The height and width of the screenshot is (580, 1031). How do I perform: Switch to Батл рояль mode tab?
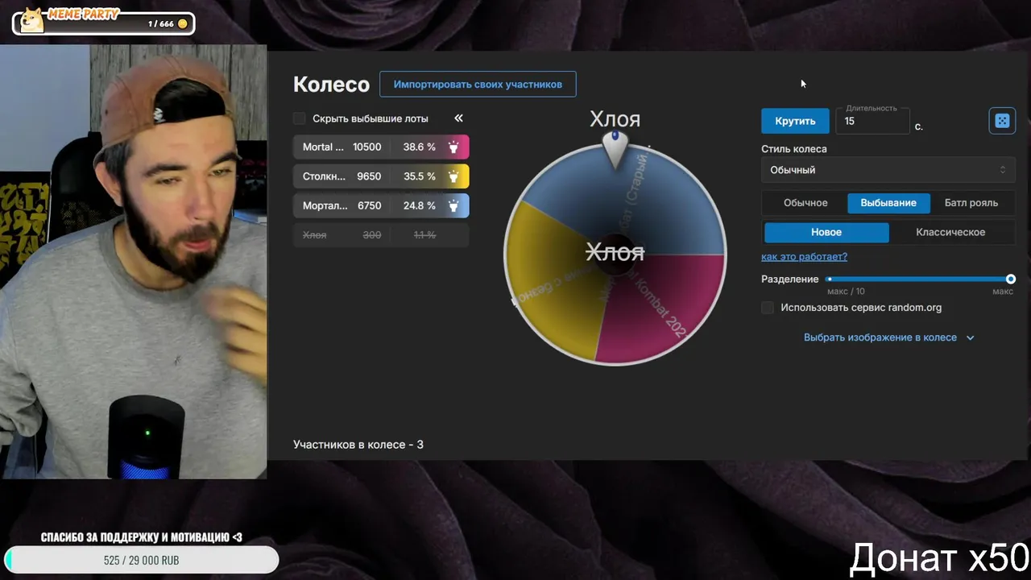pyautogui.click(x=971, y=203)
